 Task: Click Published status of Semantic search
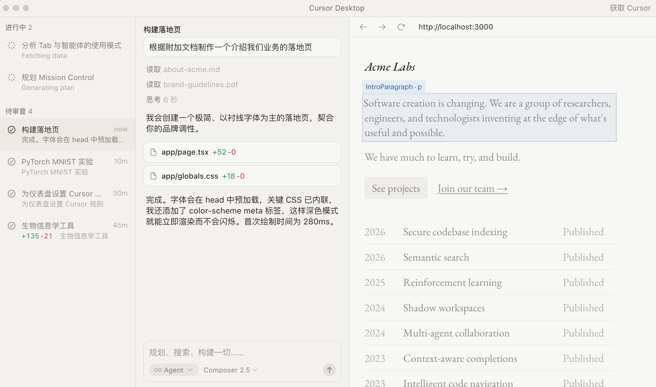click(583, 257)
